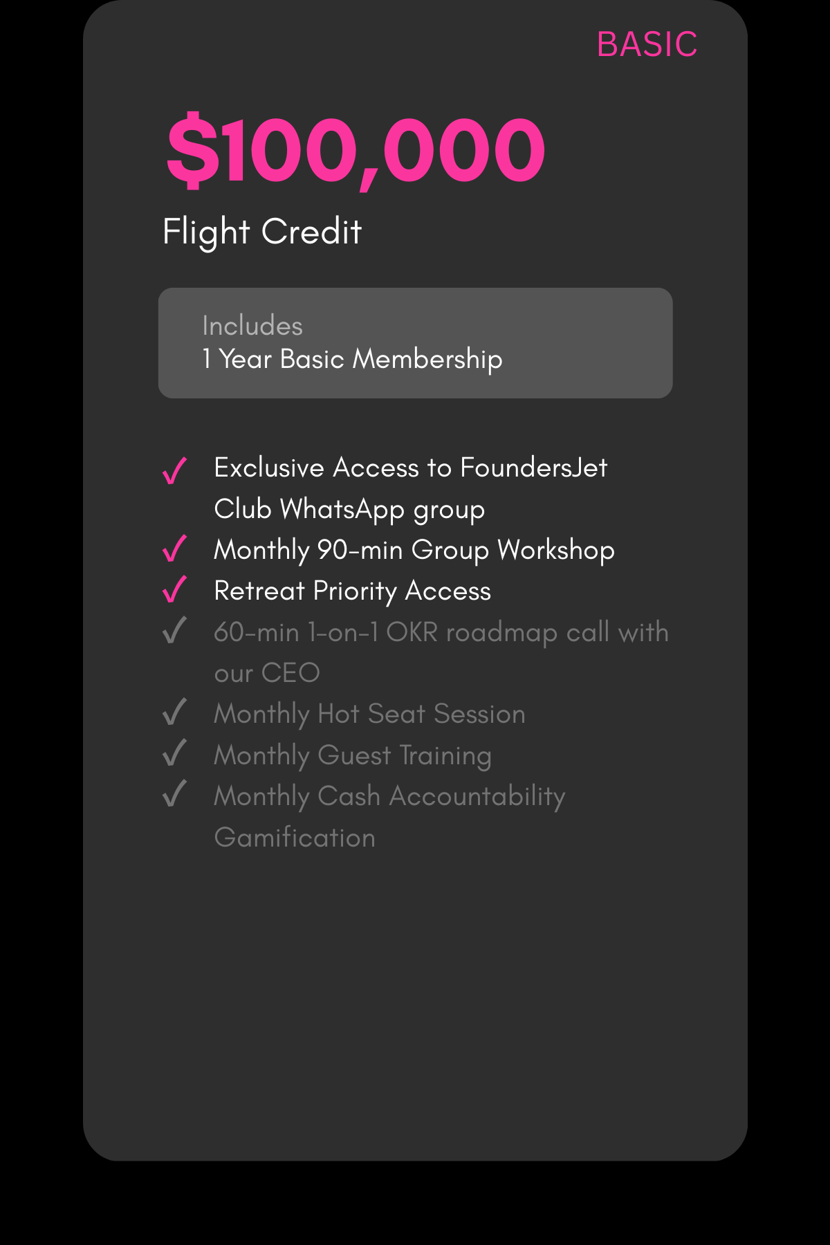Select the Monthly 90-min Group Workshop feature
830x1245 pixels.
[414, 551]
